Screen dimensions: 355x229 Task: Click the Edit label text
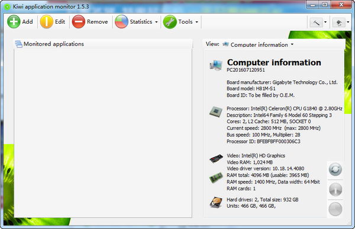(60, 22)
